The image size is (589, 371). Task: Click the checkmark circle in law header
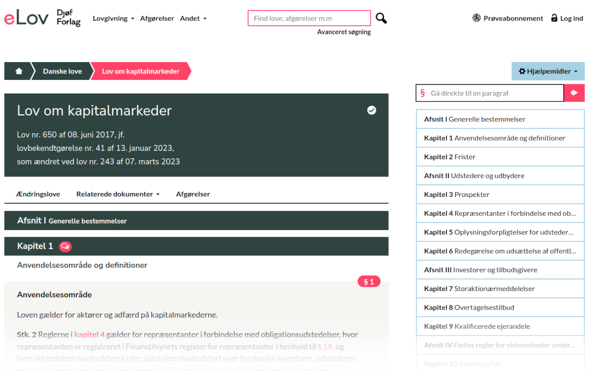click(x=372, y=110)
